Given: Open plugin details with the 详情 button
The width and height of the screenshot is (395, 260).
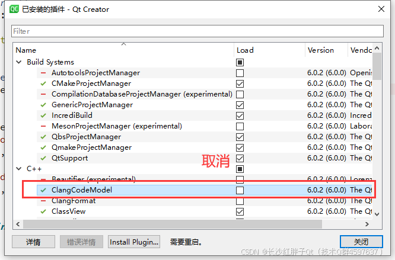Looking at the screenshot, I should (33, 242).
